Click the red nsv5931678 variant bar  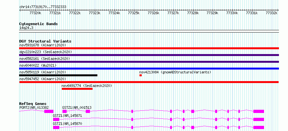(149, 48)
